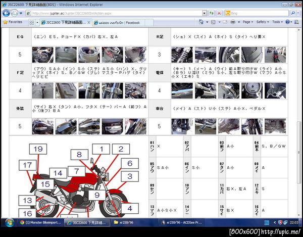Click the 22:03 taskbar clock
Screen dimensions: 303x237
(x=294, y=222)
